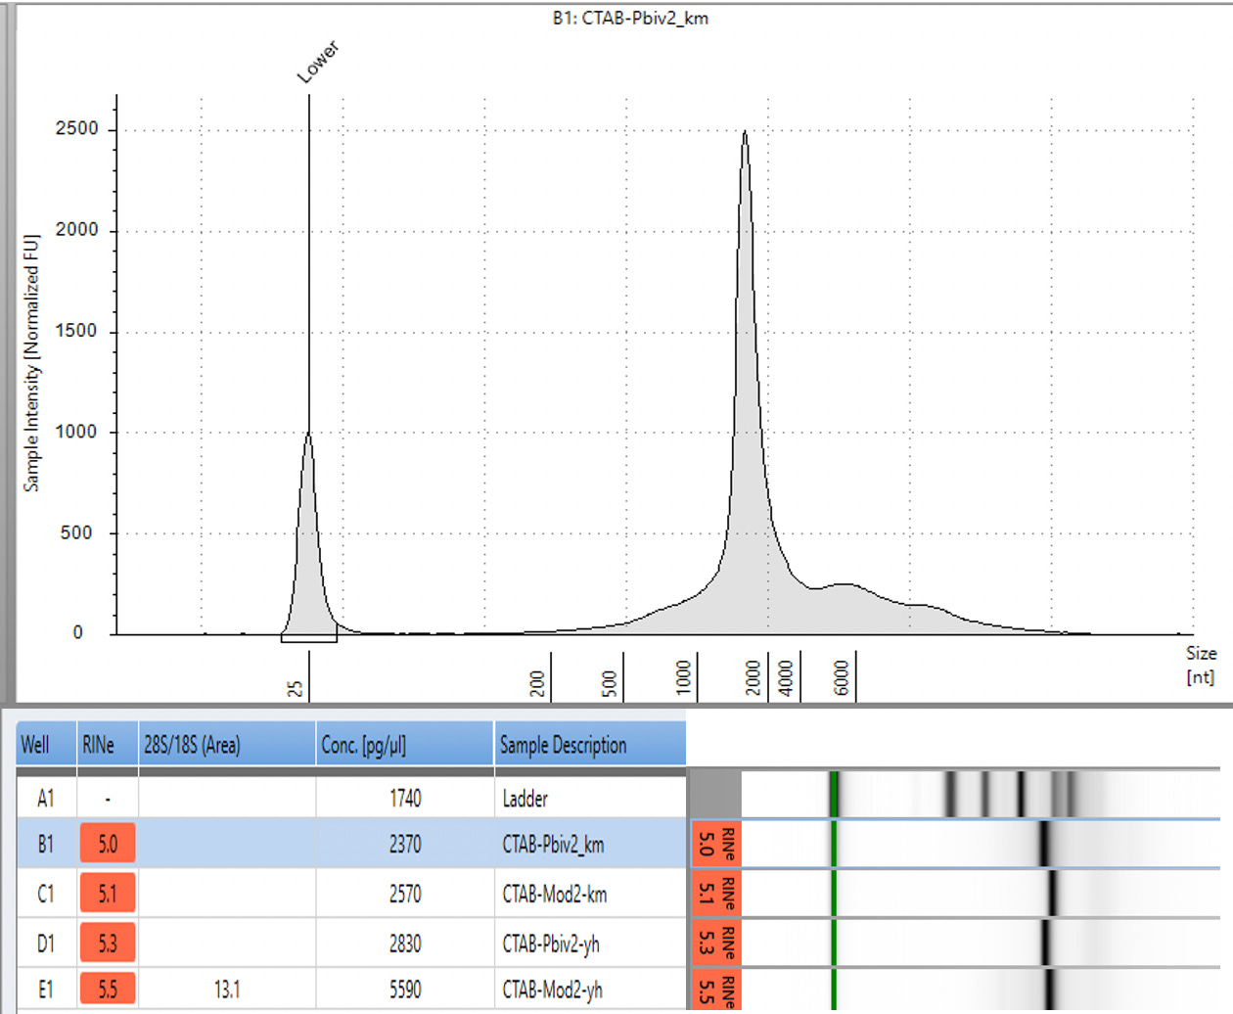The height and width of the screenshot is (1014, 1233).
Task: Click the gel lane labeled RINe 5.1
Action: tap(981, 893)
